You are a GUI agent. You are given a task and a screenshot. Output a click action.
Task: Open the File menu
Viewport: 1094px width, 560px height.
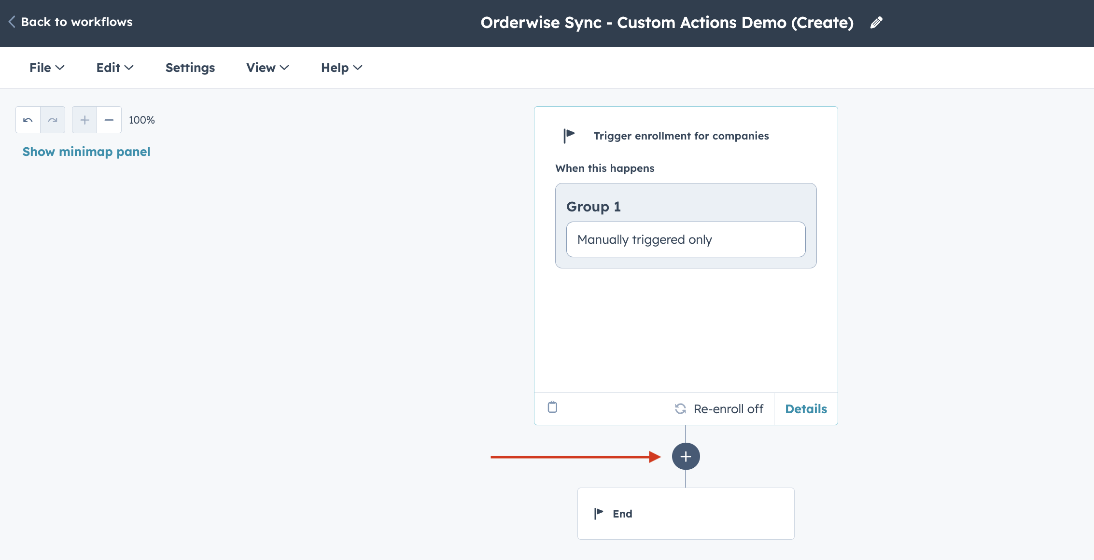(47, 68)
